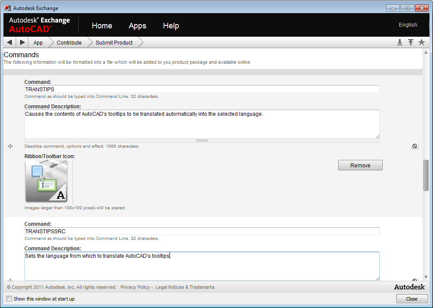Select the Contribute breadcrumb
This screenshot has height=308, width=433.
[69, 42]
